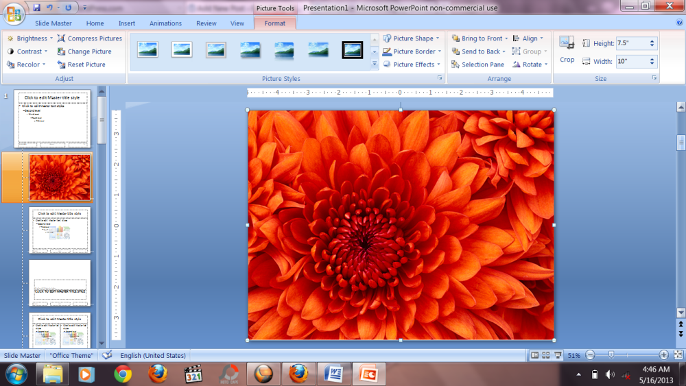Open the Brightness dropdown
Viewport: 686px width, 386px height.
coord(32,38)
